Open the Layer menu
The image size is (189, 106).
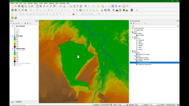pos(25,3)
